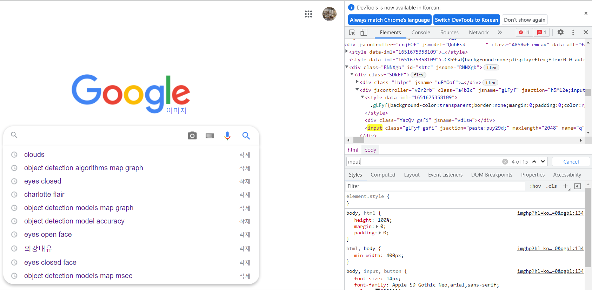592x290 pixels.
Task: Delete the eyes closed suggestion
Action: (245, 181)
